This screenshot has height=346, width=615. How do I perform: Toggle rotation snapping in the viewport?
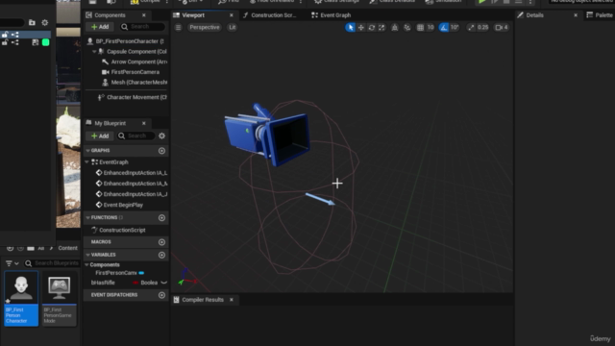[444, 28]
